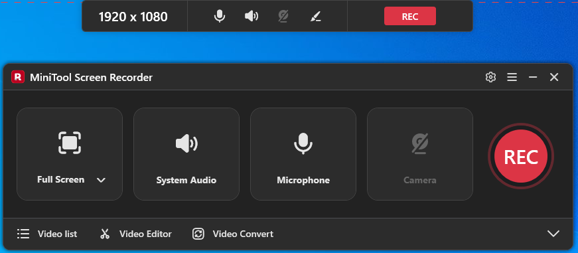The width and height of the screenshot is (578, 253).
Task: Toggle the Microphone card
Action: click(303, 154)
